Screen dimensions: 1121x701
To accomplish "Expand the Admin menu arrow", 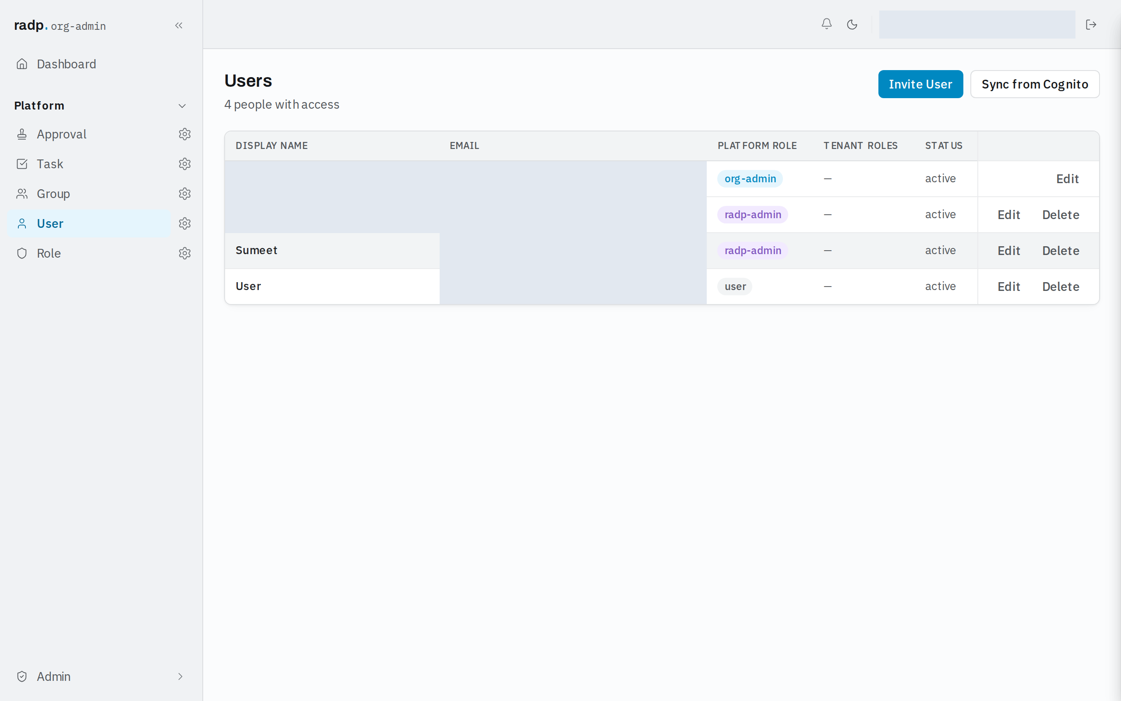I will click(180, 676).
